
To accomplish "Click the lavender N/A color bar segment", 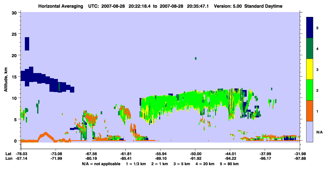I will click(x=310, y=132).
